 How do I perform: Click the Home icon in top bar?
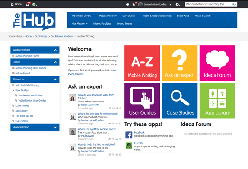tap(12, 4)
